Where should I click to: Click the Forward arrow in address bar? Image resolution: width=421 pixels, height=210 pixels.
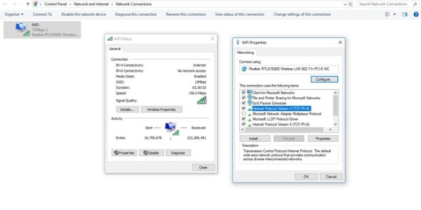tap(14, 4)
